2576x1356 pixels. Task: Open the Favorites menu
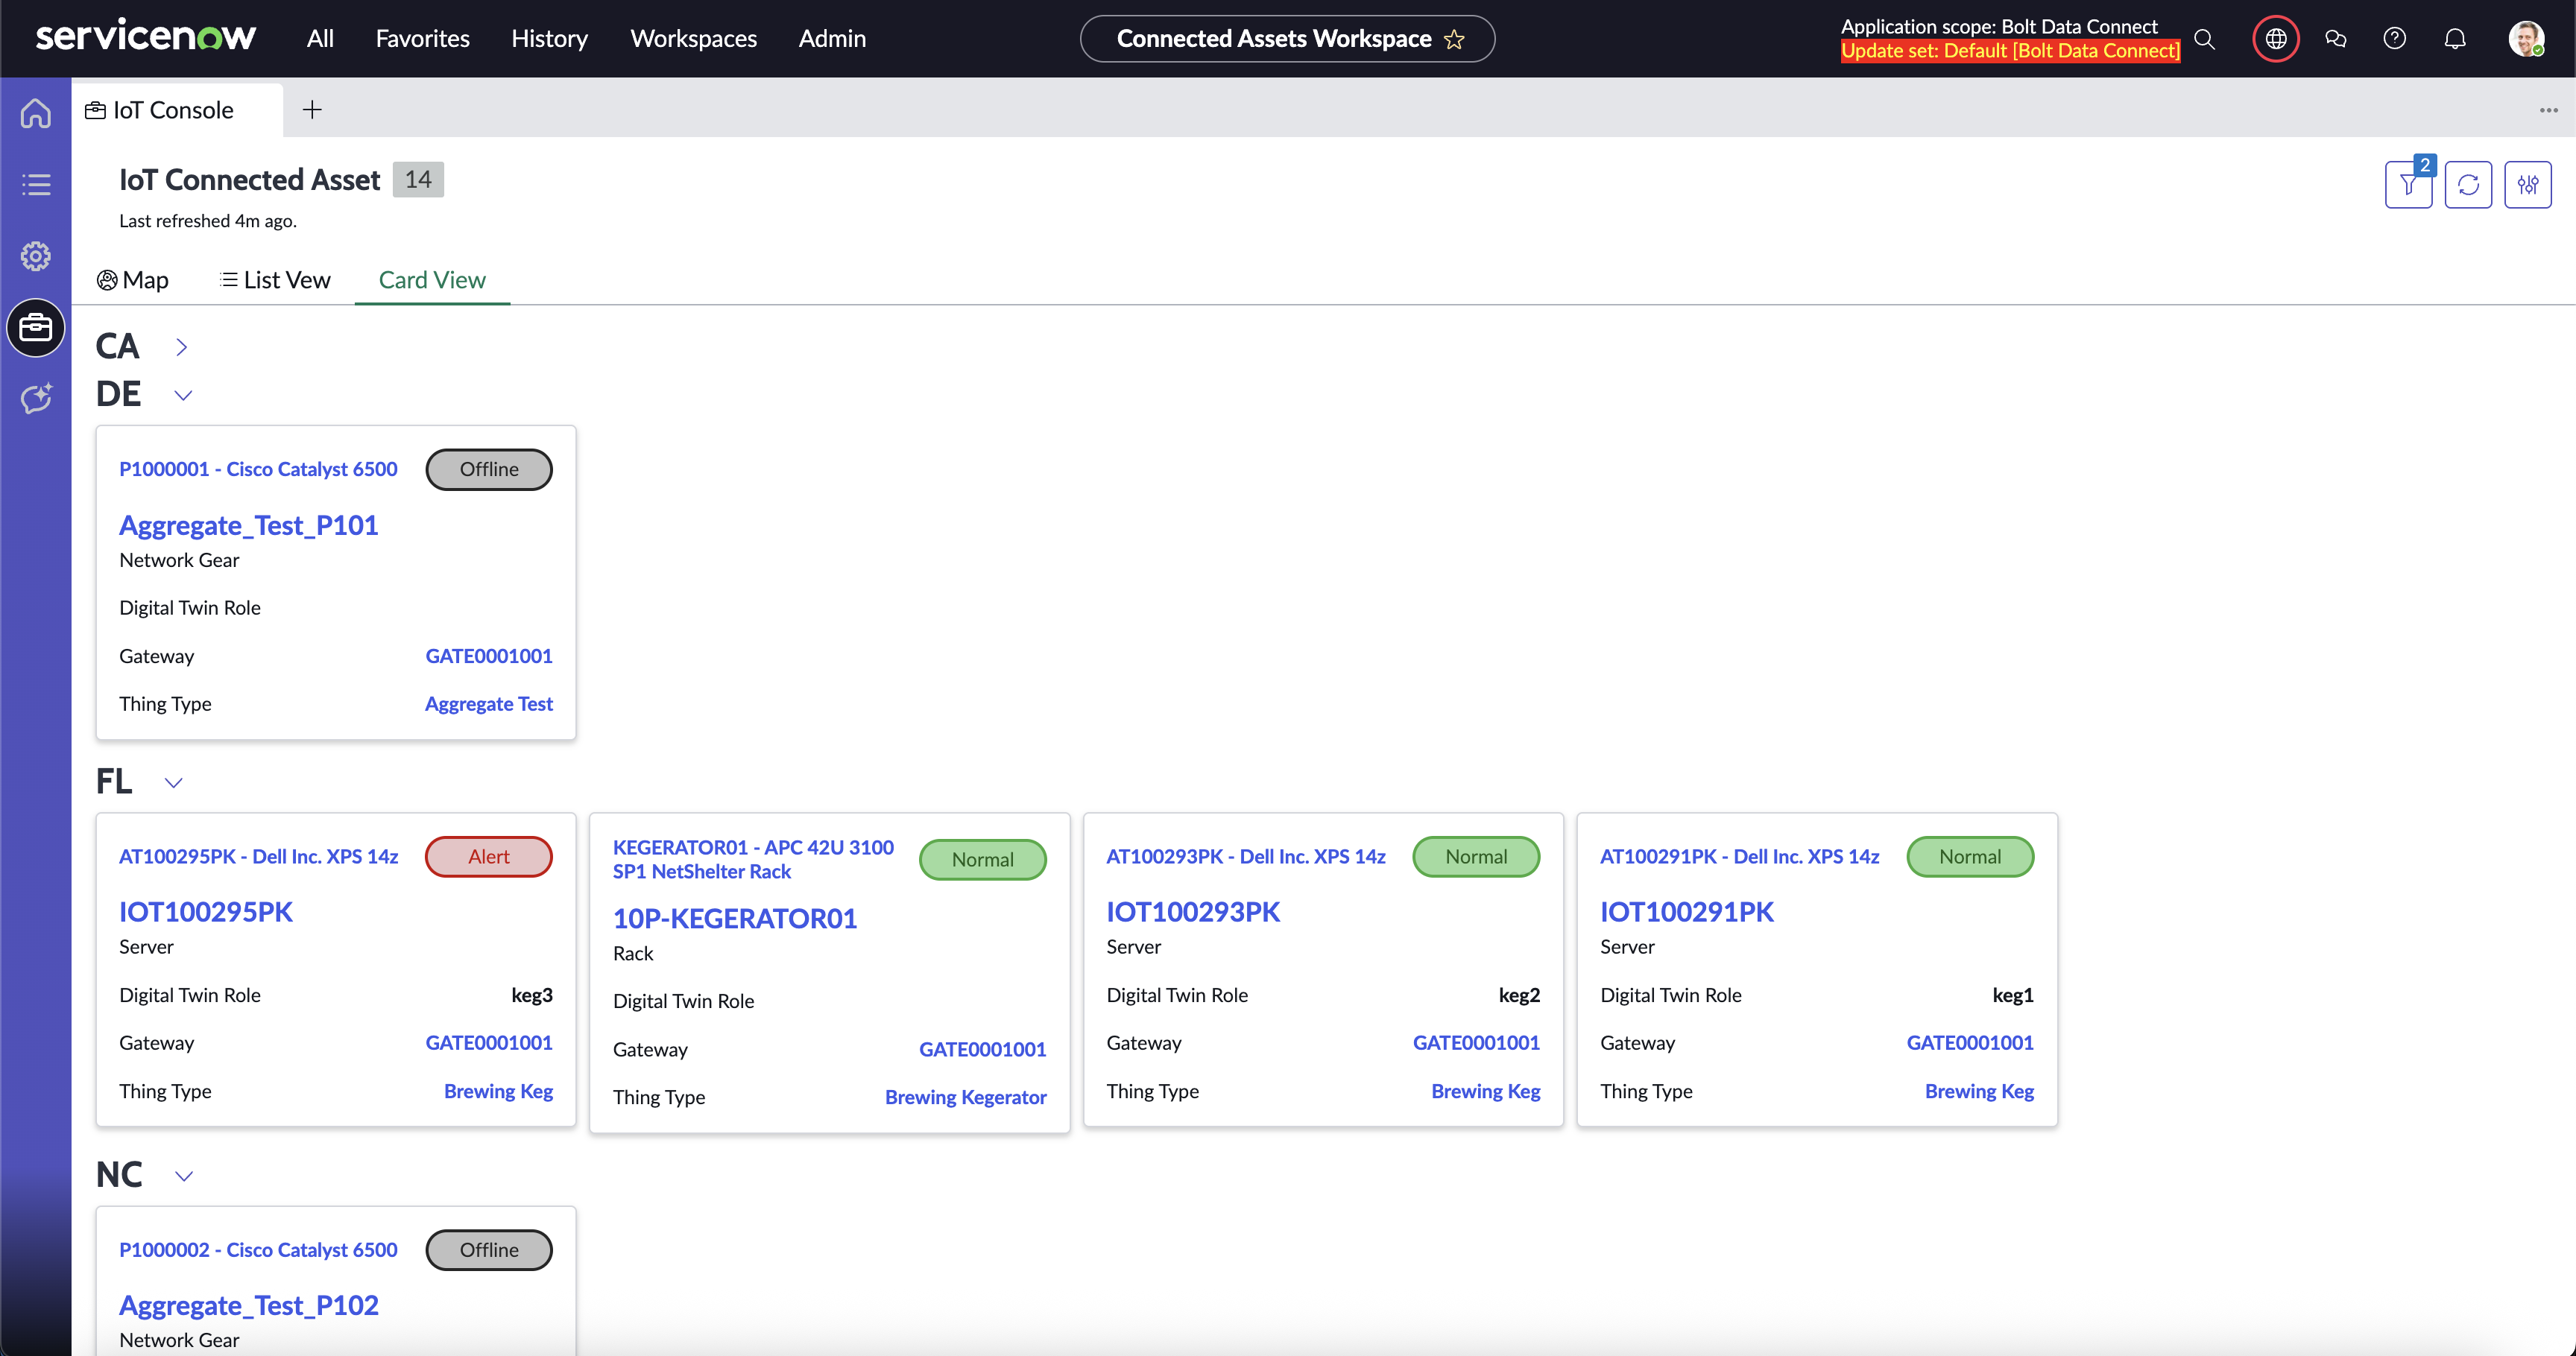422,39
